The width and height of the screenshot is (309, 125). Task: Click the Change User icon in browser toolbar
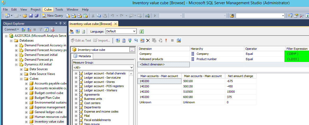click(71, 32)
